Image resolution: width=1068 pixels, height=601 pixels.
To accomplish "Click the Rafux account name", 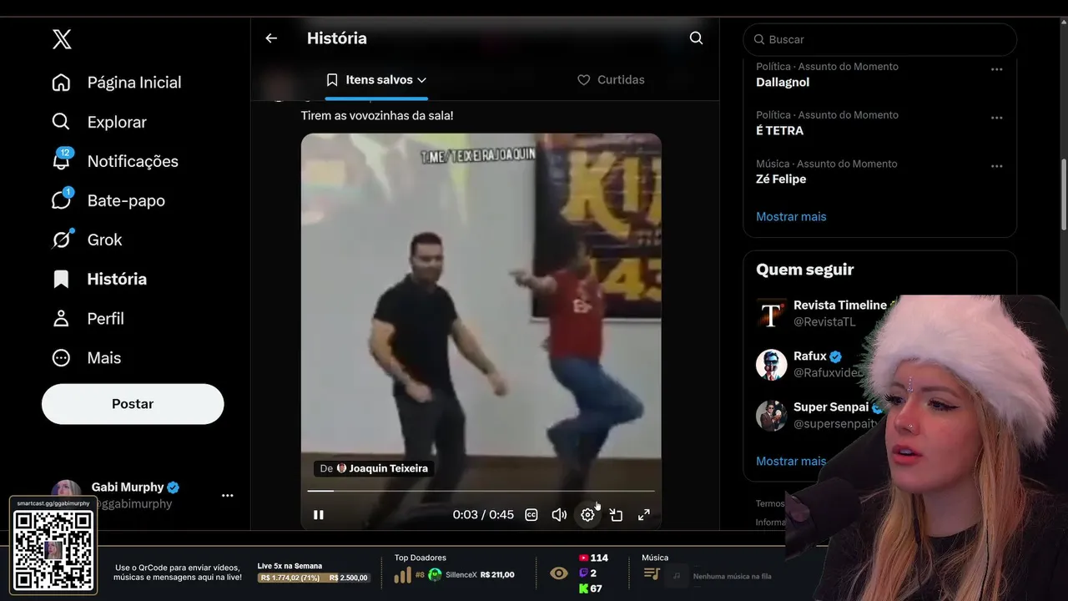I will point(810,356).
